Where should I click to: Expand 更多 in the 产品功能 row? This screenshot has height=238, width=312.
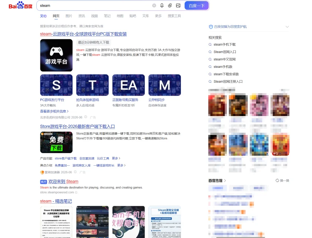(x=116, y=158)
